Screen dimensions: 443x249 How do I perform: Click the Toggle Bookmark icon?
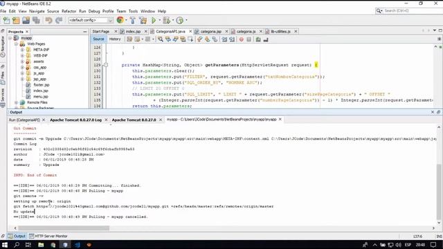pos(215,39)
